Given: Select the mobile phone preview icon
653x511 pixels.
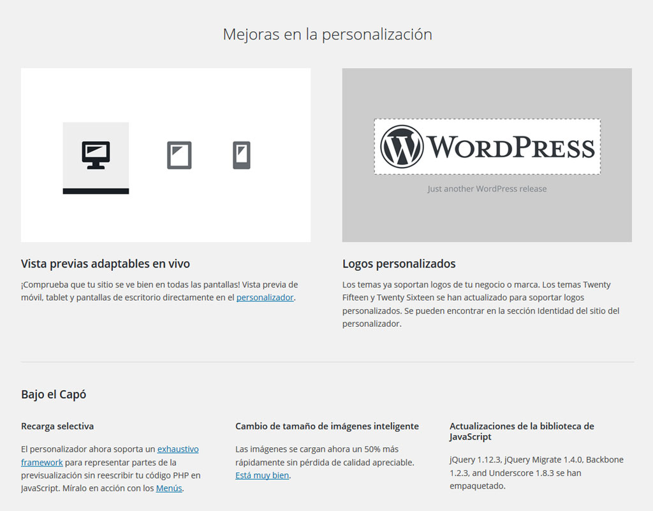Looking at the screenshot, I should [x=242, y=155].
